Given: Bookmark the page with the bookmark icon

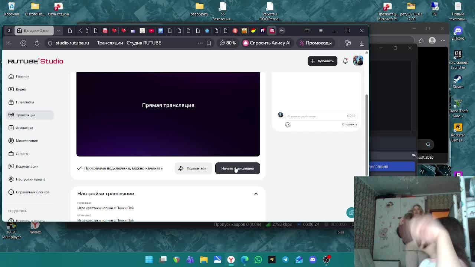Looking at the screenshot, I should click(x=209, y=43).
